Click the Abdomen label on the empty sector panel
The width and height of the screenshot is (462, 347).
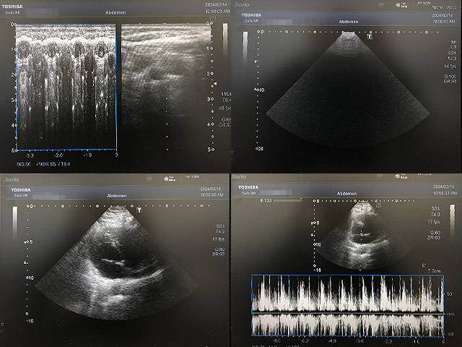click(348, 22)
